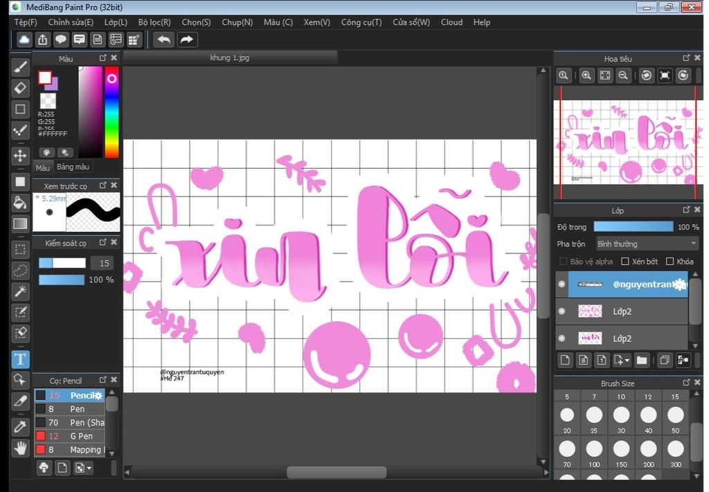Click the canvas horizontal scrollbar thumb
Image resolution: width=709 pixels, height=492 pixels.
coord(337,472)
